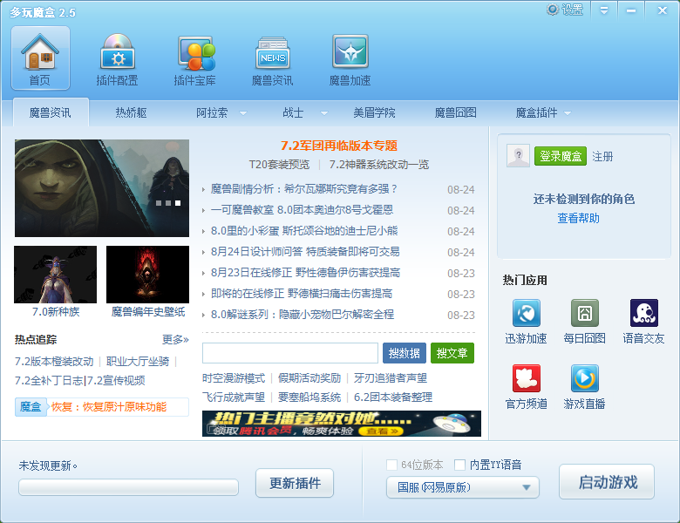
Task: Expand the 阿拉索 dropdown arrow
Action: coord(243,113)
